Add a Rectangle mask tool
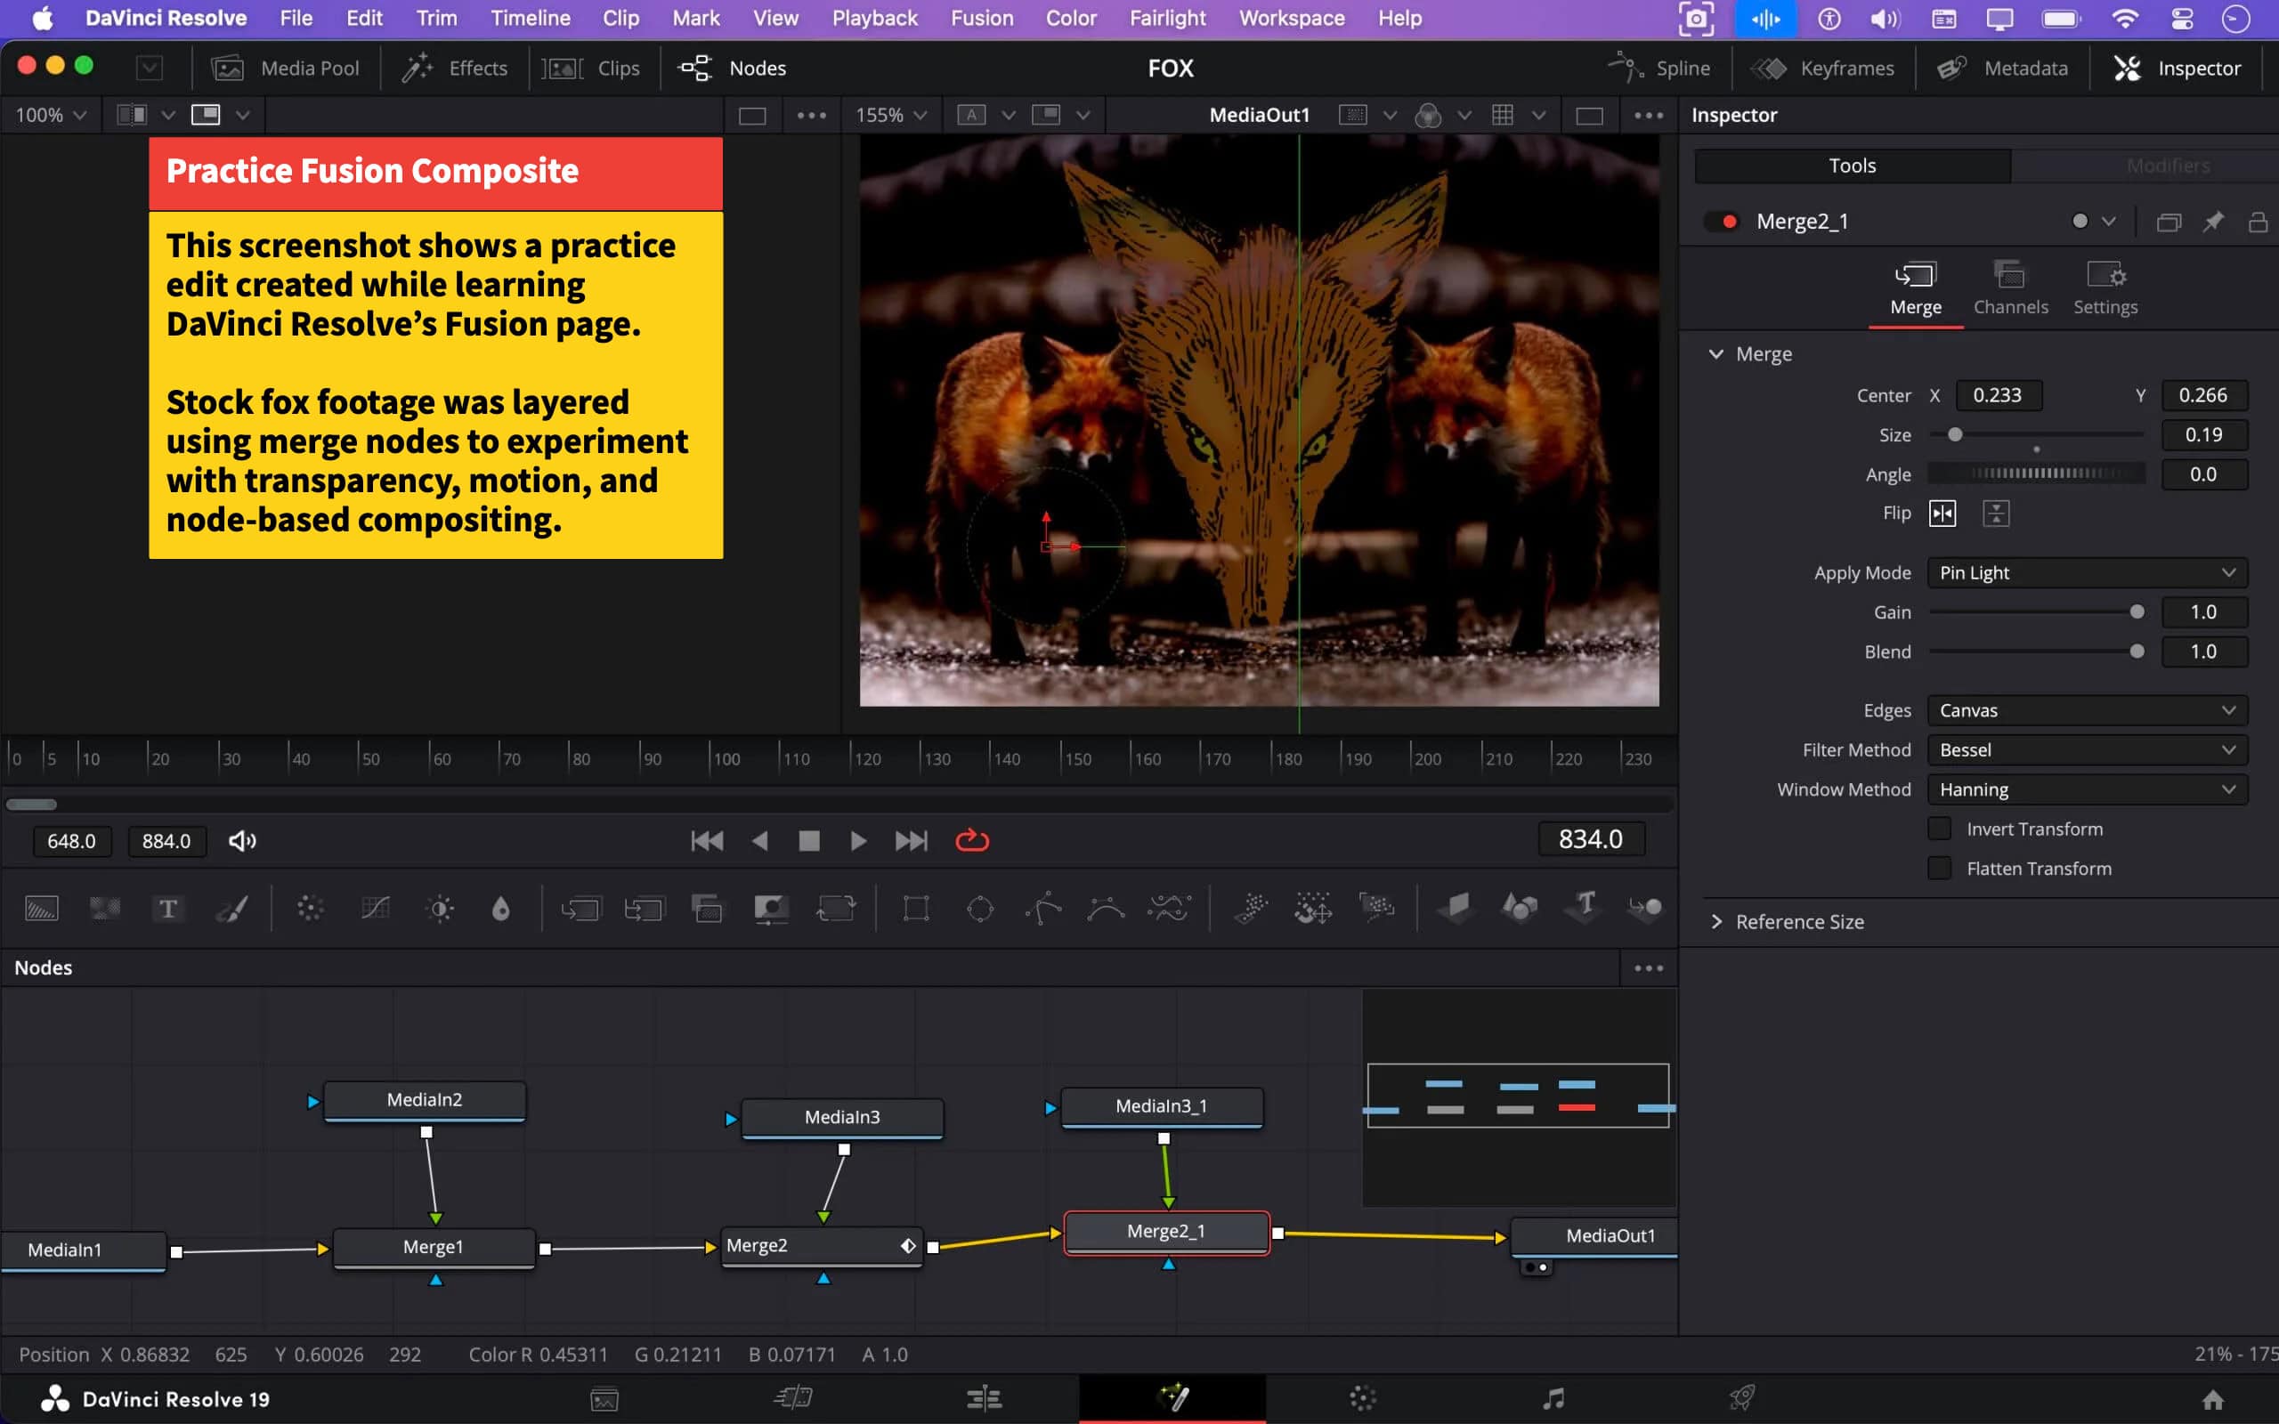This screenshot has width=2279, height=1424. coord(915,908)
